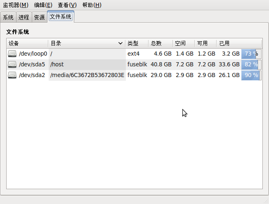Click the 29.0 GB total value
Viewport: 269px width, 204px height.
161,75
